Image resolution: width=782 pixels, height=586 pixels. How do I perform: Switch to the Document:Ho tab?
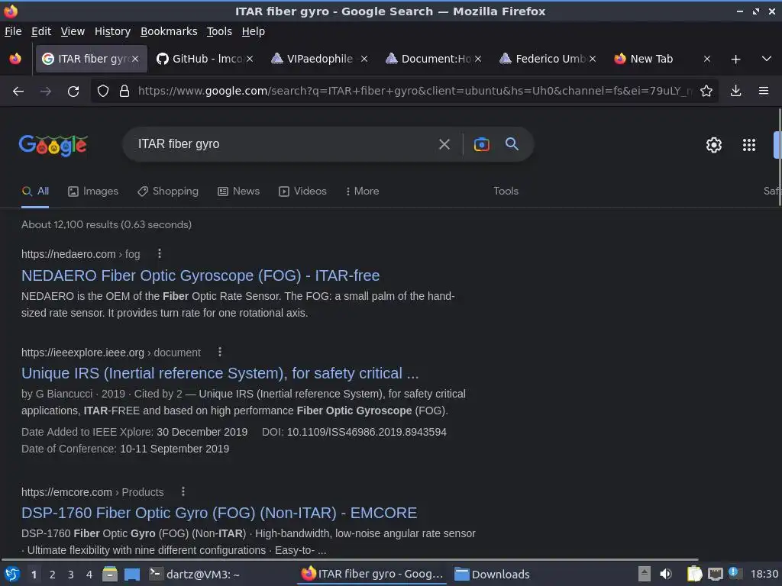[x=429, y=59]
